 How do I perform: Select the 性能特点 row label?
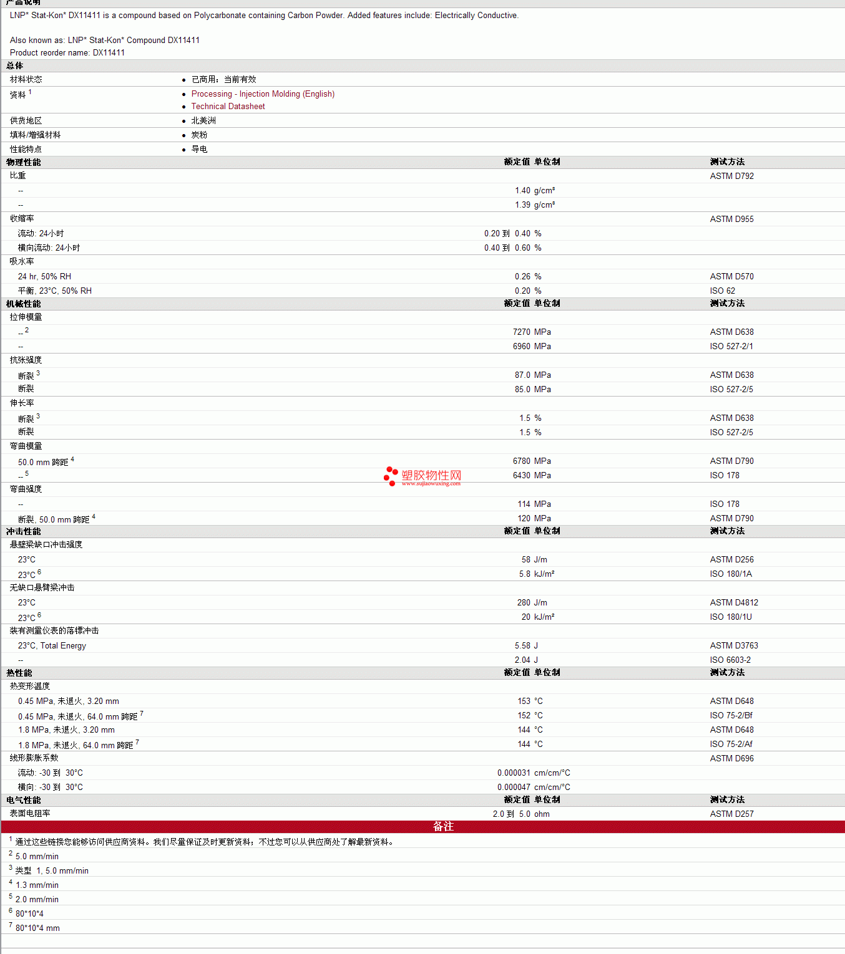click(26, 150)
